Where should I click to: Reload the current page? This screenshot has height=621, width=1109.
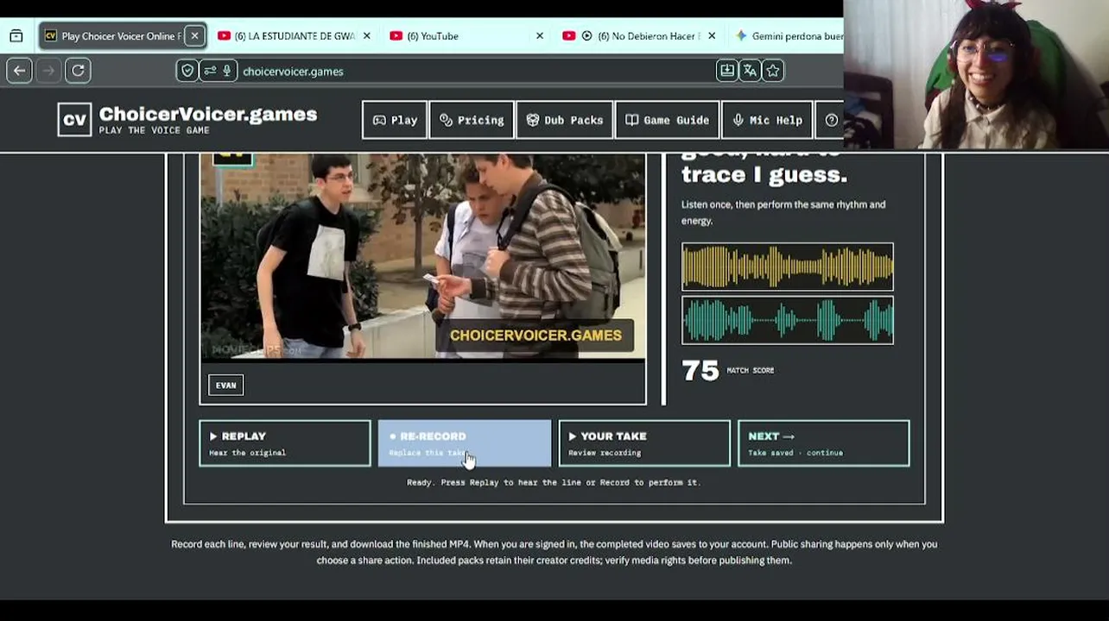pyautogui.click(x=78, y=71)
